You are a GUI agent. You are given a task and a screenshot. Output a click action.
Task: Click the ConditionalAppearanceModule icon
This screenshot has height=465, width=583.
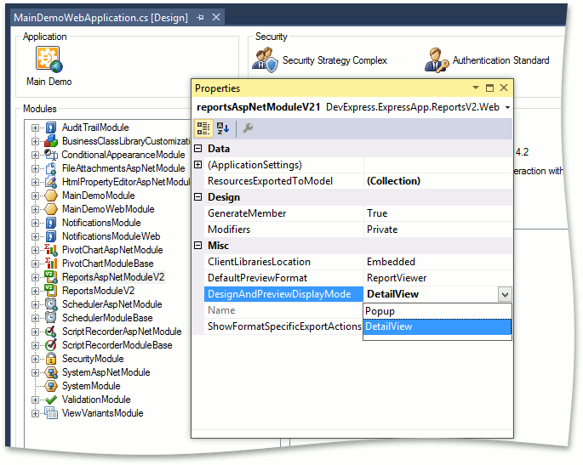51,155
